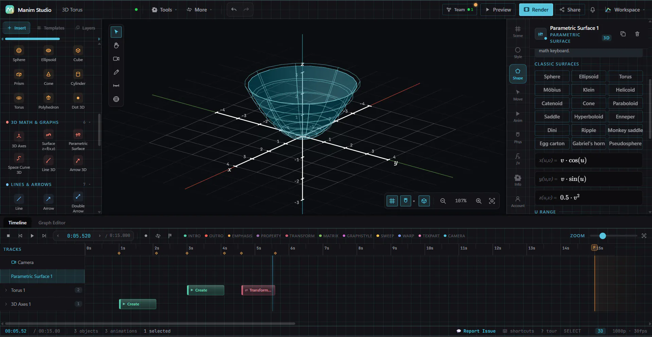Click the Preview button
652x337 pixels.
[498, 10]
